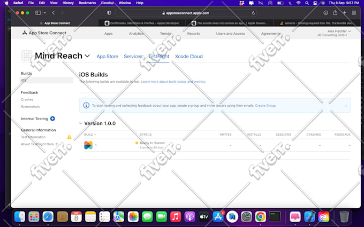
Task: Click the privacy shield icon in toolbar
Action: click(109, 13)
